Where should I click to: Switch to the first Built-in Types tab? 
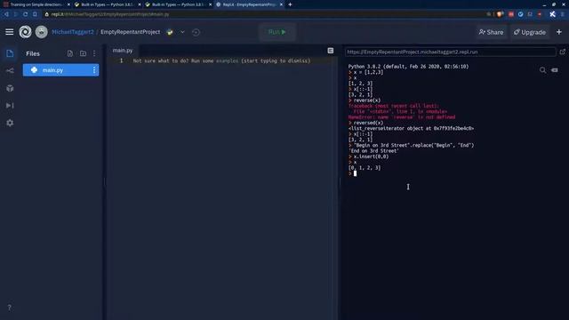click(x=107, y=4)
